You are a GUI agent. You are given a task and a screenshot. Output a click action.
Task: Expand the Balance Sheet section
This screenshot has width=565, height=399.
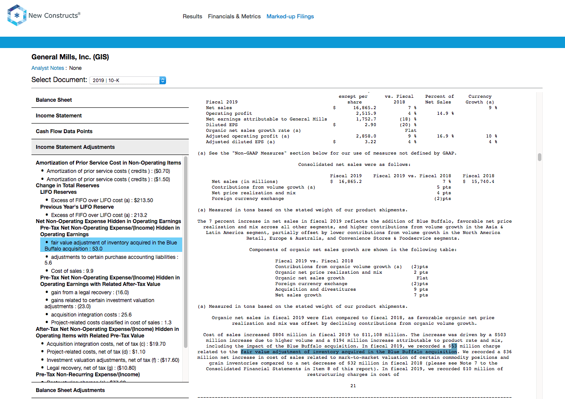pyautogui.click(x=110, y=100)
